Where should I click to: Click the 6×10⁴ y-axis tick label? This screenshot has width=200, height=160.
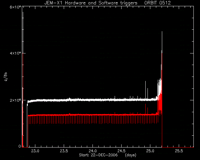click(x=15, y=7)
